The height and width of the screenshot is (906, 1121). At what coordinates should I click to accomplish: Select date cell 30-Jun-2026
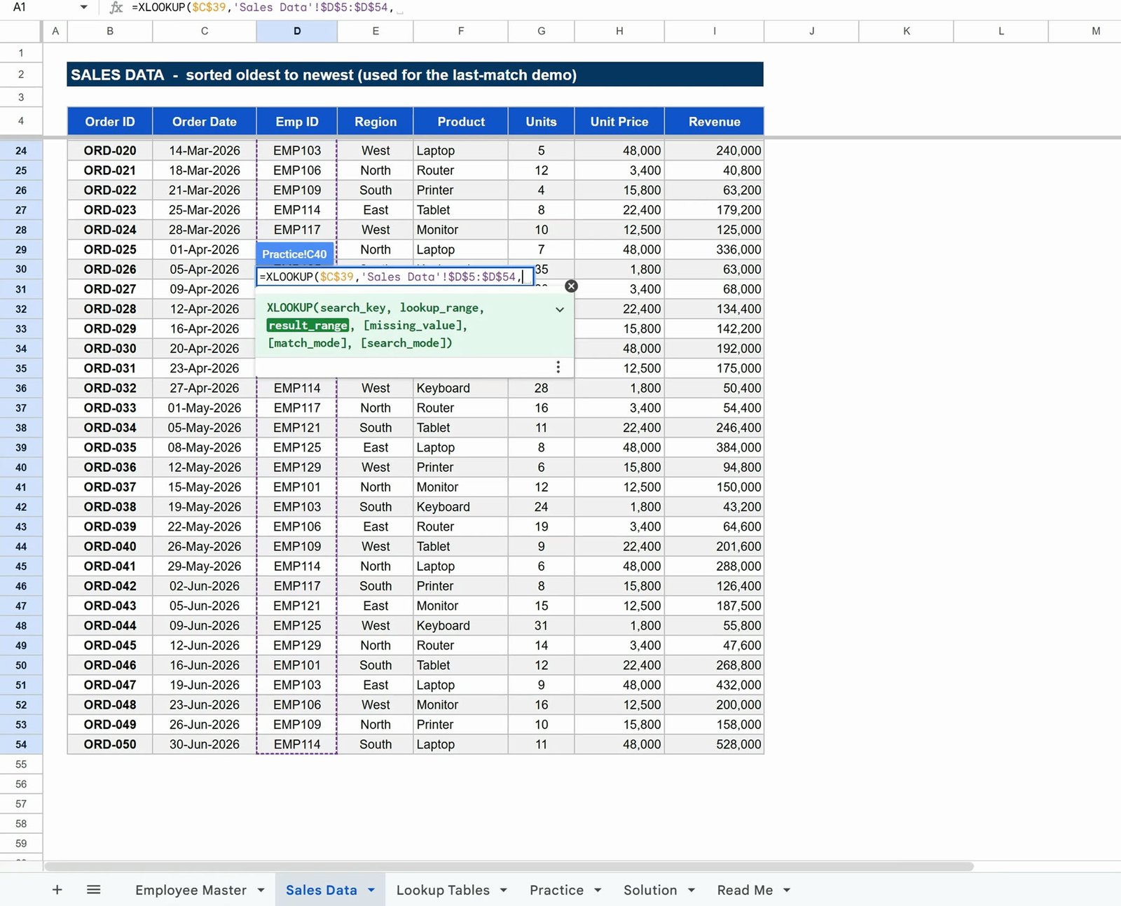(205, 744)
